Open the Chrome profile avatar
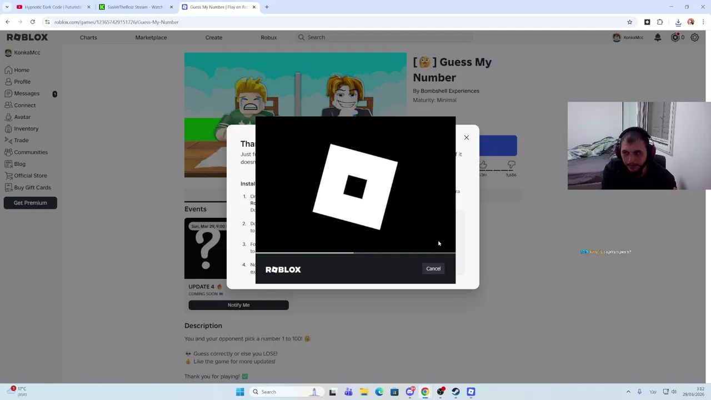 pyautogui.click(x=691, y=22)
